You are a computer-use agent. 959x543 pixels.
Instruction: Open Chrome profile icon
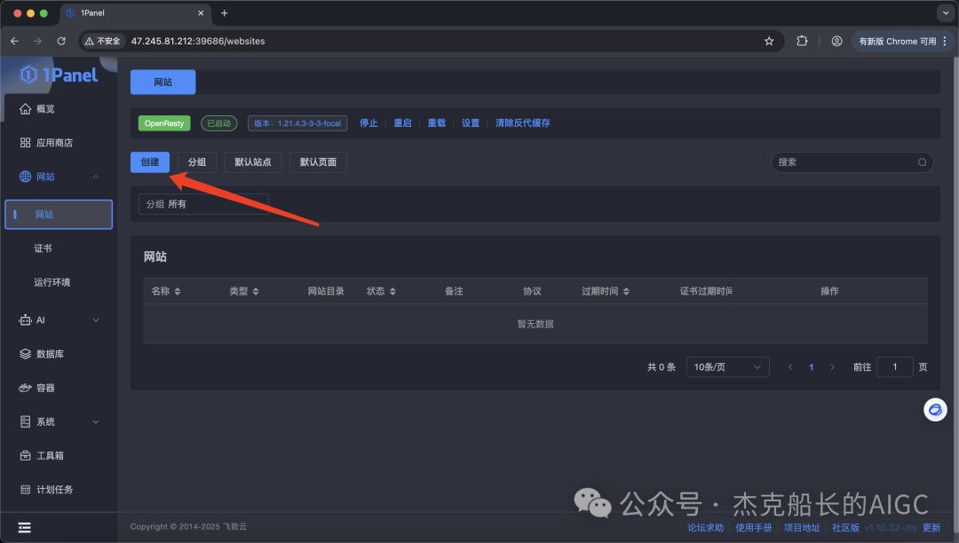coord(836,41)
